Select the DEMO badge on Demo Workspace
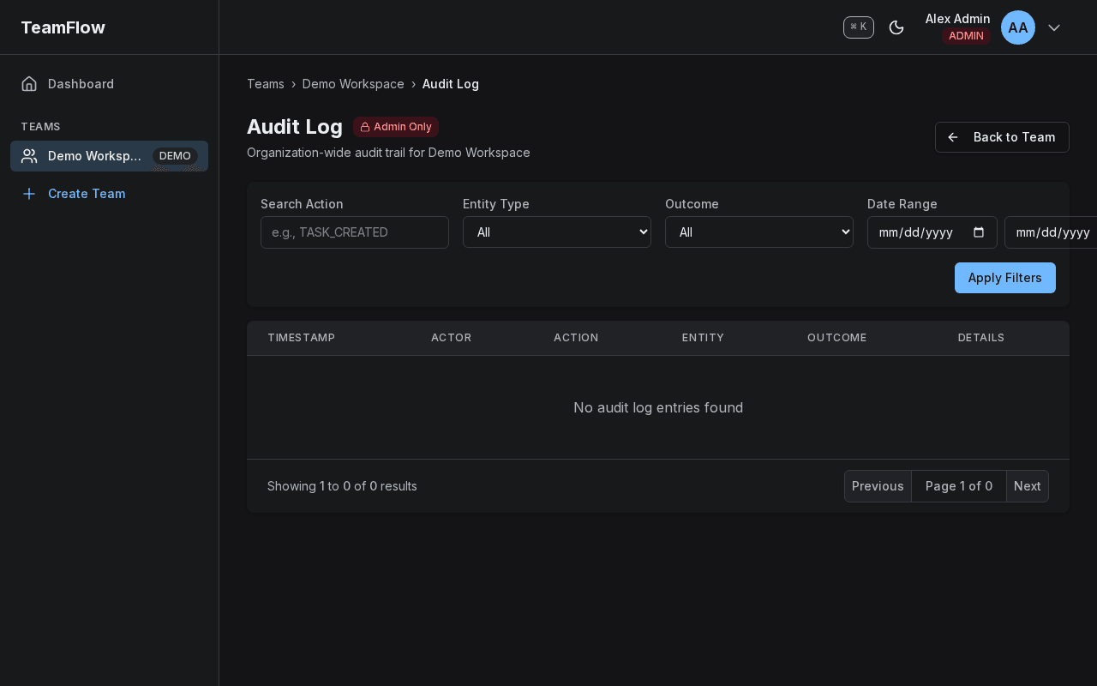Screen dimensions: 1097x686 (175, 156)
